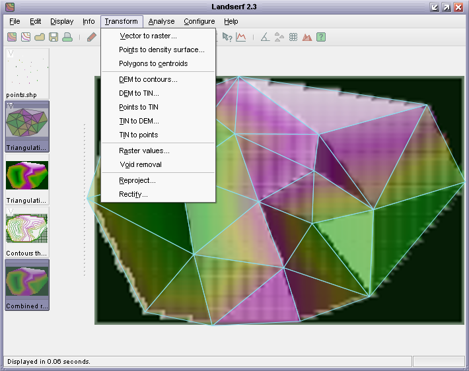Select the Combined raster thumbnail
This screenshot has height=371, width=469.
tap(27, 281)
